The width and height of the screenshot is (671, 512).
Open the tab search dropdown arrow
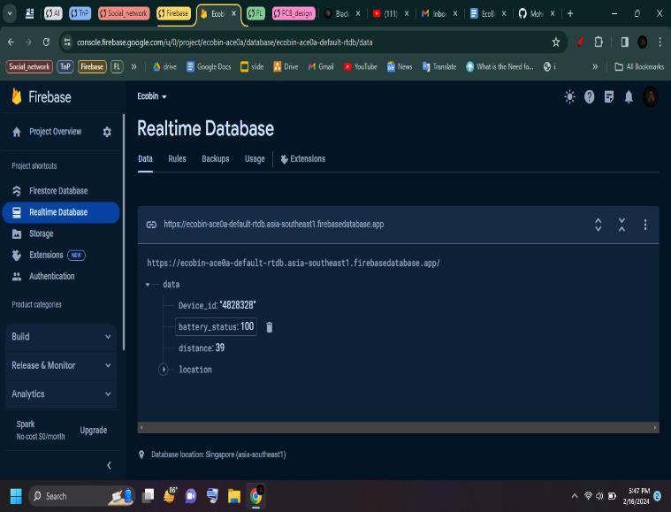[10, 13]
